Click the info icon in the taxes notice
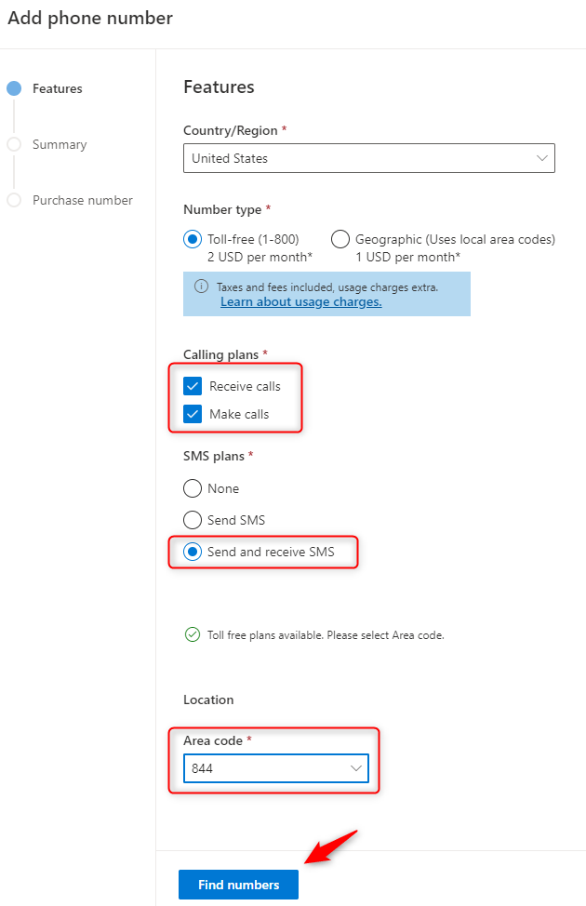586x906 pixels. [x=201, y=286]
